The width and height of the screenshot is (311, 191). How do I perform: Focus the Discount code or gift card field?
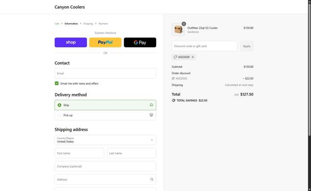click(x=204, y=46)
